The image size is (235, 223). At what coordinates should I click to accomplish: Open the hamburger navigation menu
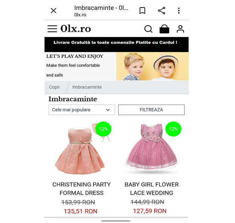(x=52, y=29)
